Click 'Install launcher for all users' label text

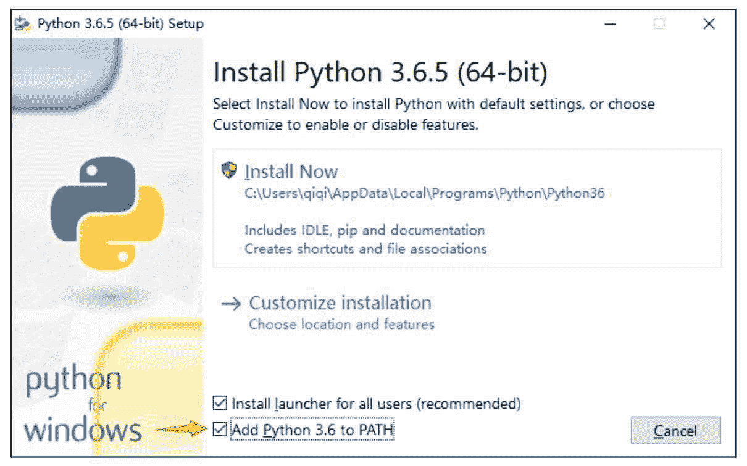[376, 404]
